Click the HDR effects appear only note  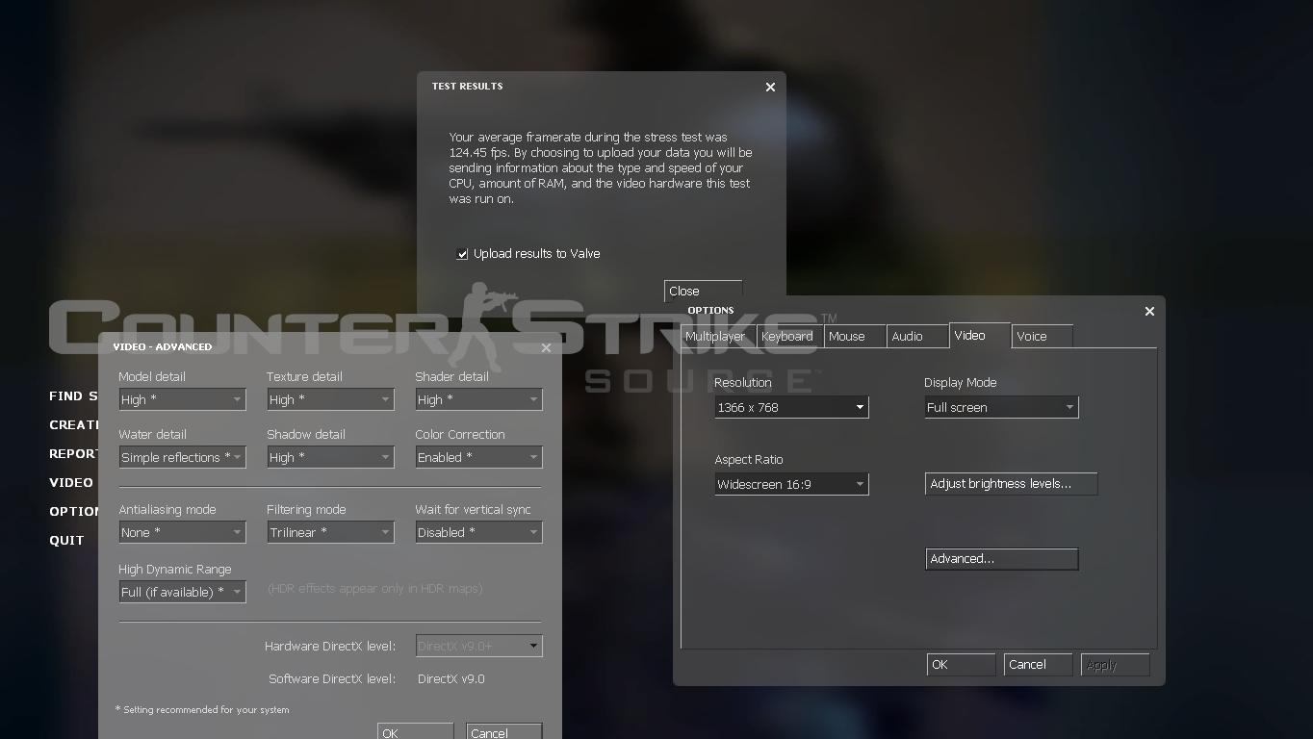click(375, 588)
